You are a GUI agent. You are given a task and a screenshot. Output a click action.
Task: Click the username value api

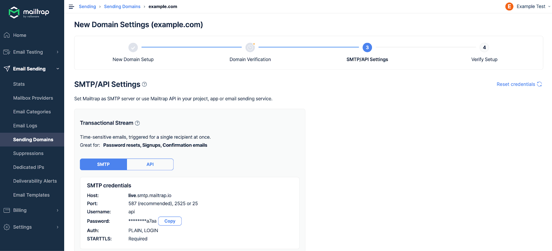click(x=131, y=212)
